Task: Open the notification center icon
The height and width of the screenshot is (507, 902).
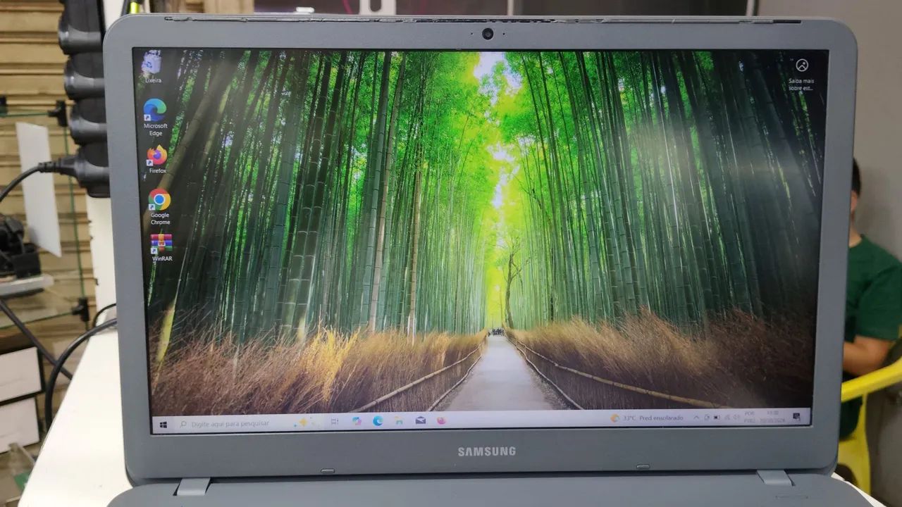Action: point(796,416)
